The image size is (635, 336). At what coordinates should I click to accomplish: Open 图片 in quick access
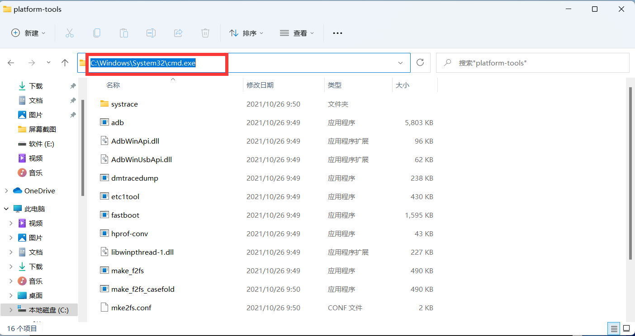(36, 115)
